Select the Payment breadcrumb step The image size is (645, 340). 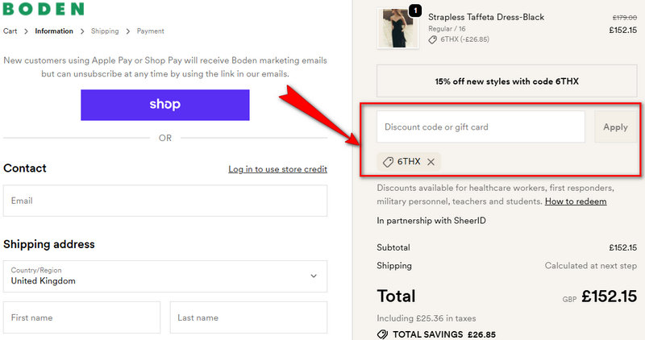[151, 31]
